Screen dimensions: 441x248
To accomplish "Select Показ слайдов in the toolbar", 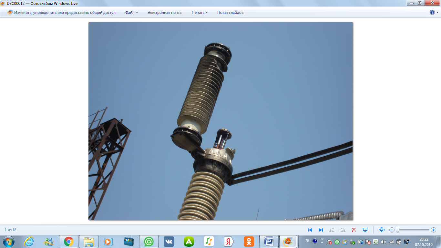I will 230,13.
